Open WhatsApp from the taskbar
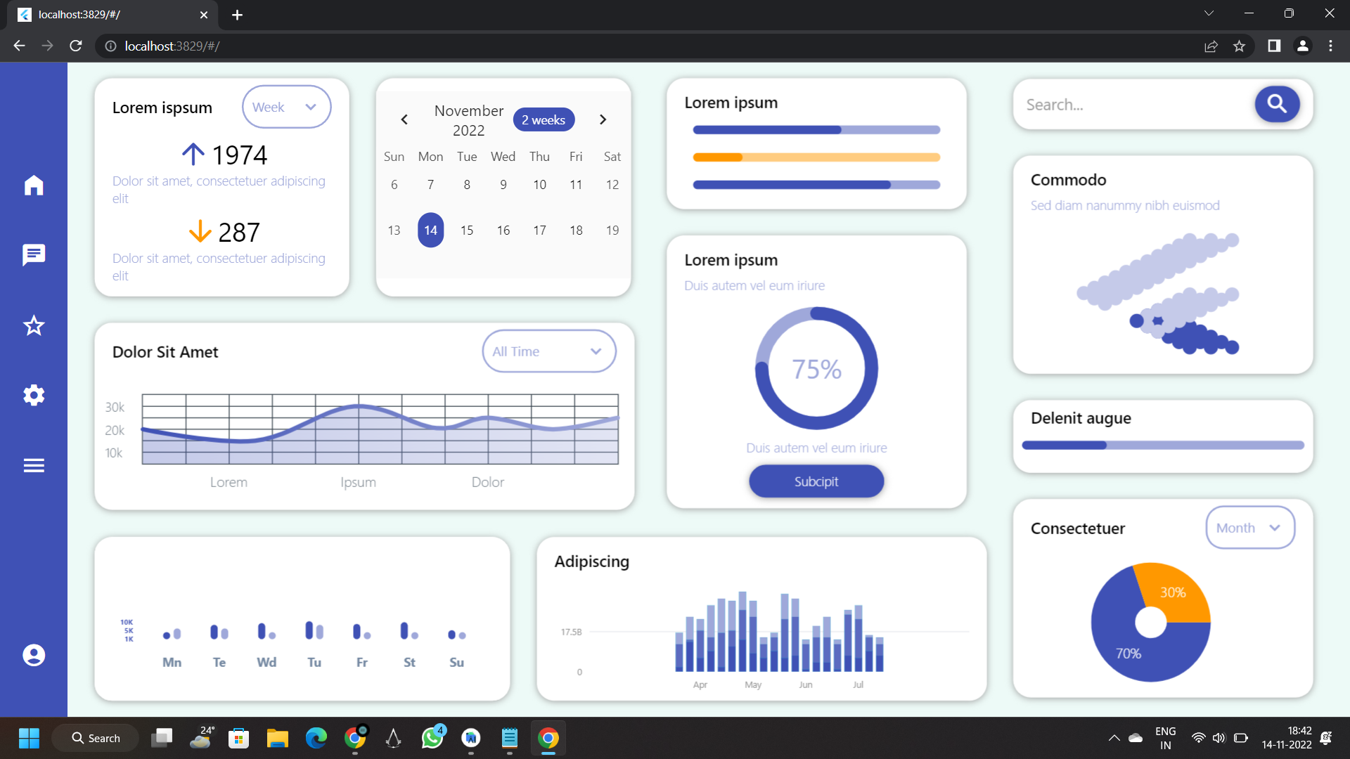 tap(432, 738)
